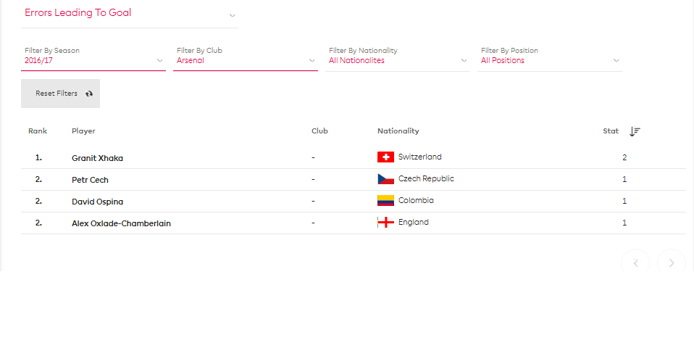Image resolution: width=694 pixels, height=343 pixels.
Task: Open Petr Cech player link
Action: 90,180
